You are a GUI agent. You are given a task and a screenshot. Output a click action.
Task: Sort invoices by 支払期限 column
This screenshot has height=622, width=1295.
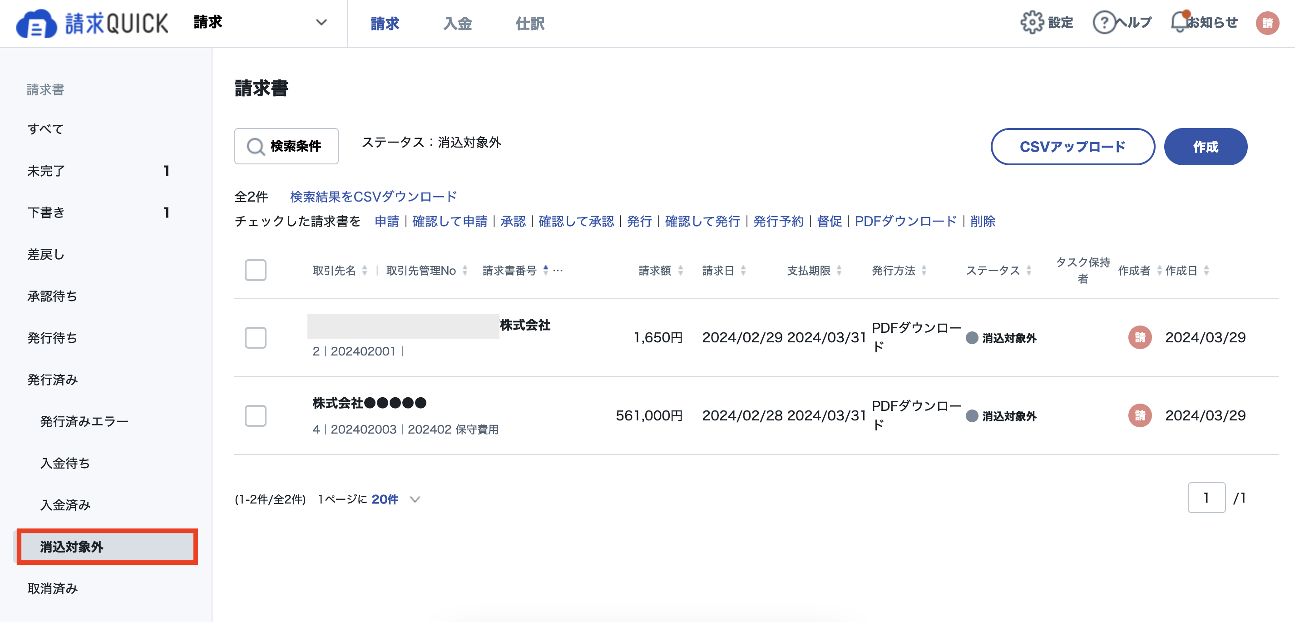tap(839, 270)
